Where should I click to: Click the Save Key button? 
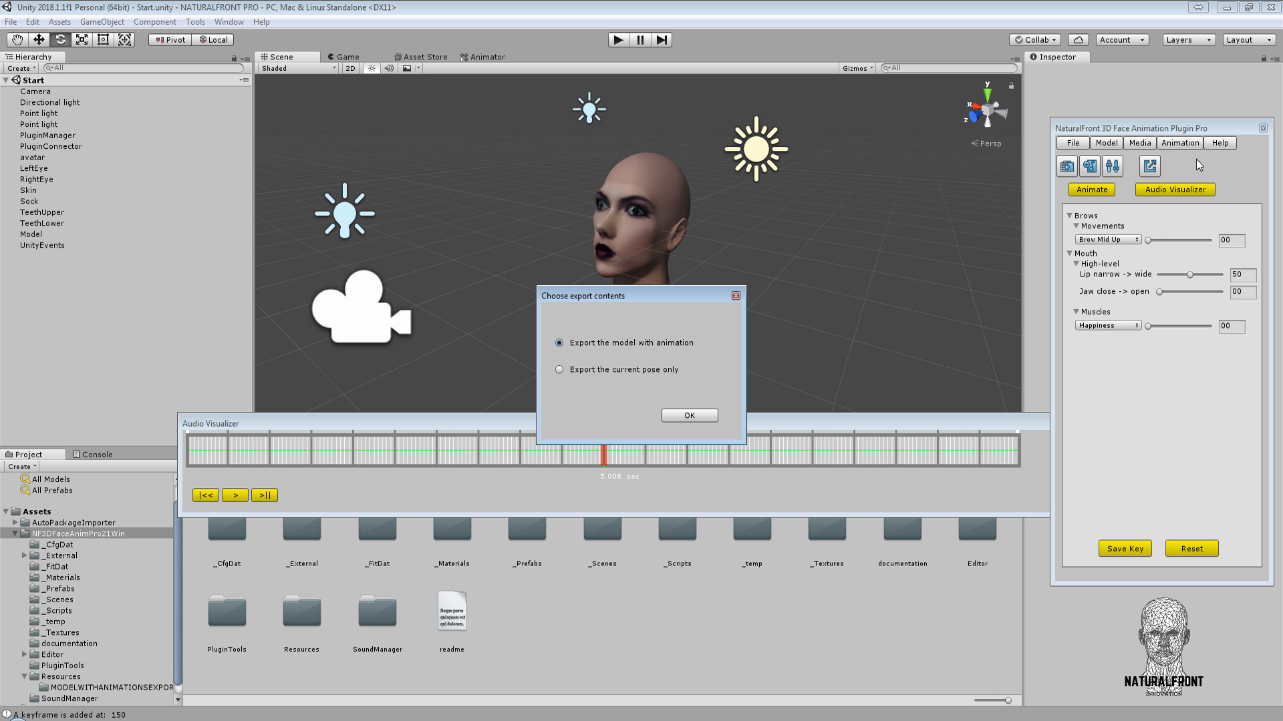click(1125, 548)
